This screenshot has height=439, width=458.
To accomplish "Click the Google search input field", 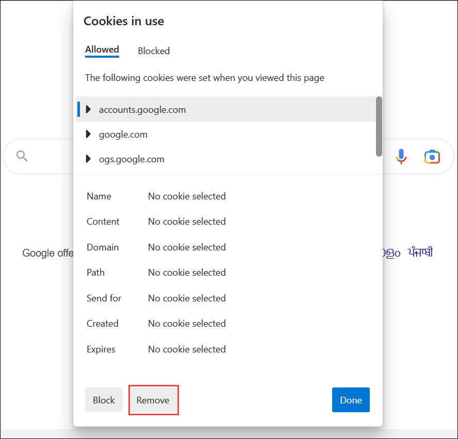I will pyautogui.click(x=52, y=156).
